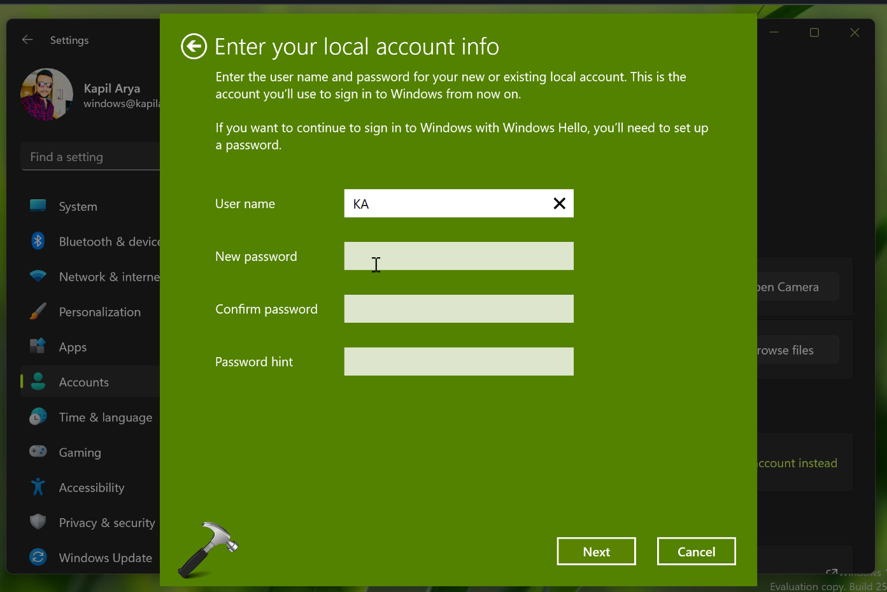Go to Time & language settings

(105, 418)
